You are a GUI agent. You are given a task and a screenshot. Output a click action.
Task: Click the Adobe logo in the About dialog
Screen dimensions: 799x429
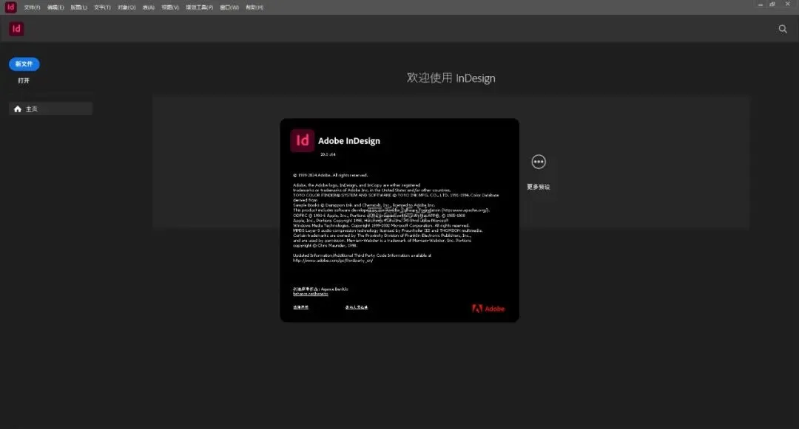(488, 309)
